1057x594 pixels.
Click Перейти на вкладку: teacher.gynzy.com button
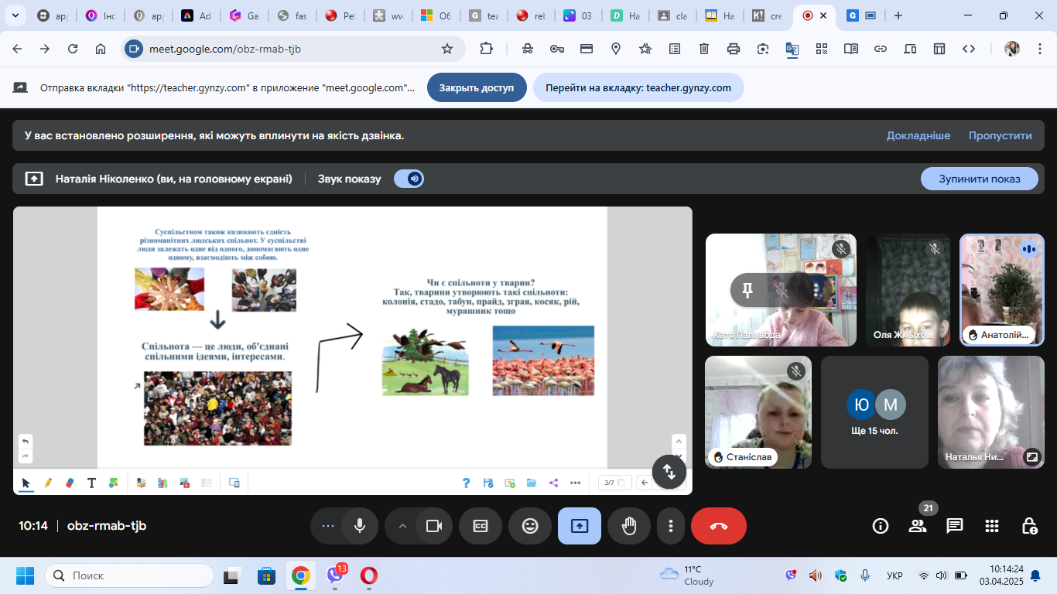pos(638,87)
